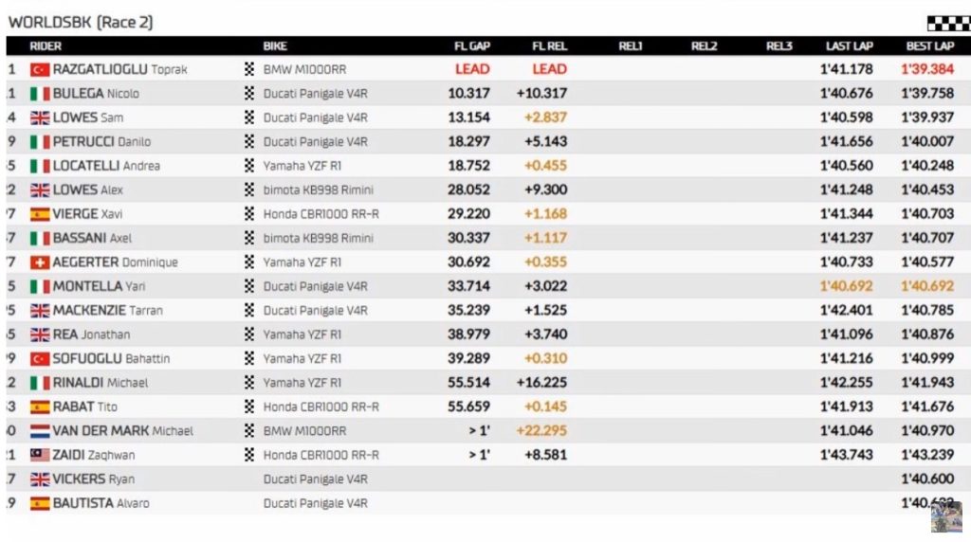This screenshot has width=971, height=542.
Task: Click the checkered flag icon in Rea's row
Action: pos(249,334)
